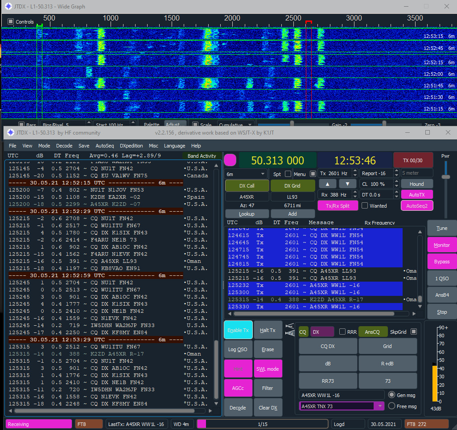This screenshot has height=430, width=457.
Task: Click the Clear DX button
Action: (268, 408)
